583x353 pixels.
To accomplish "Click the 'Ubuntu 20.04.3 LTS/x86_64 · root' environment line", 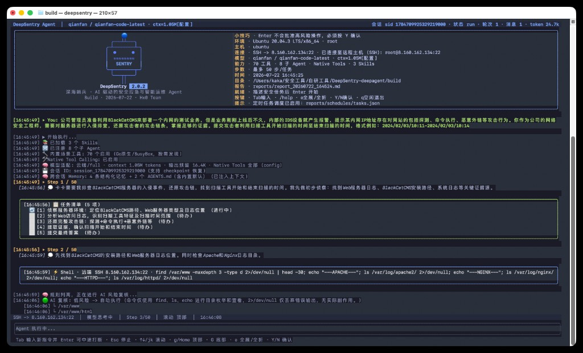I will coord(295,41).
